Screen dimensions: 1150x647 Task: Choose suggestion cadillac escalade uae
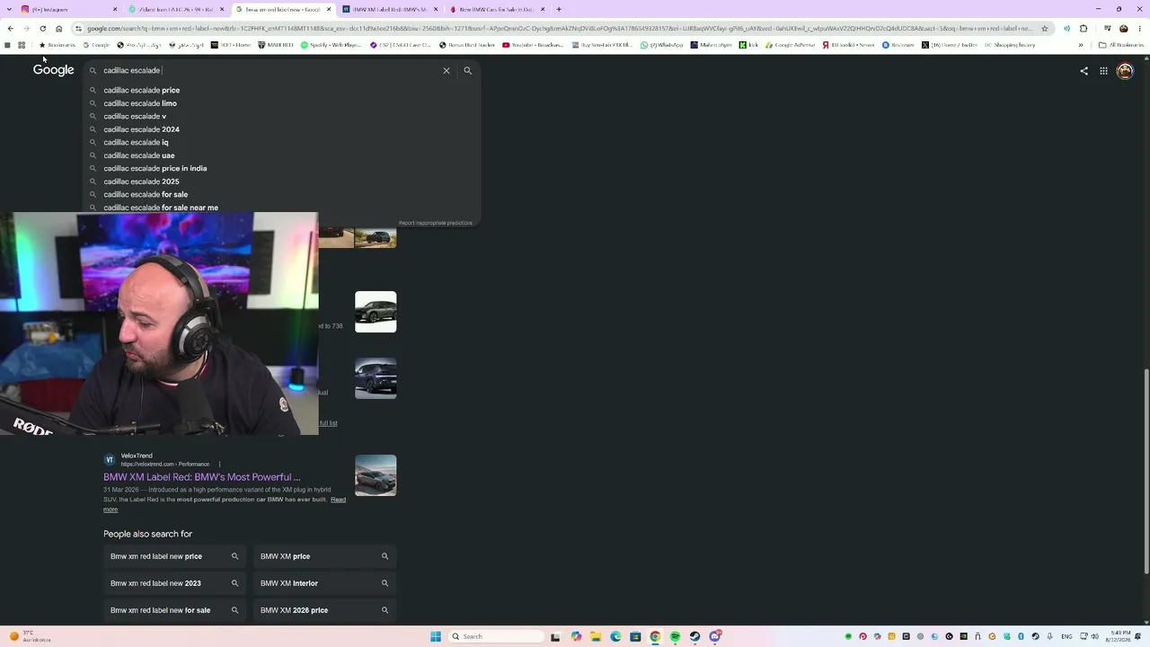pyautogui.click(x=138, y=155)
